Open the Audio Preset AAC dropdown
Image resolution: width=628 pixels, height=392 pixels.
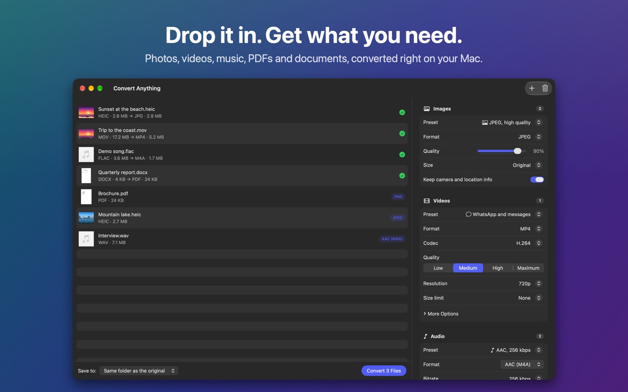pyautogui.click(x=516, y=350)
